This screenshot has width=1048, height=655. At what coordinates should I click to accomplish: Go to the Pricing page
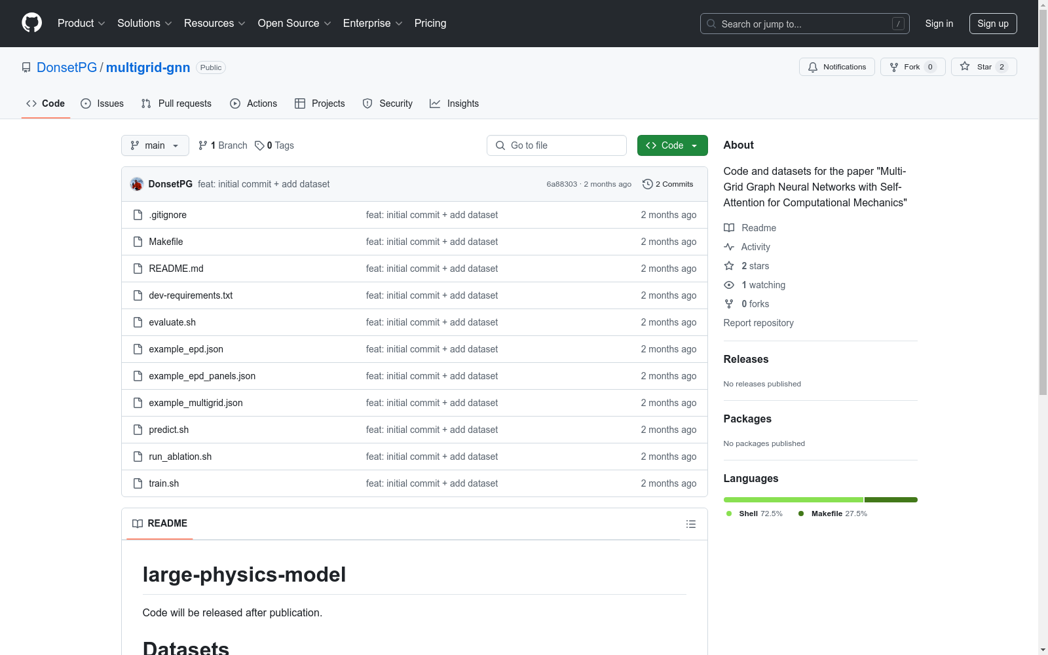pos(430,23)
